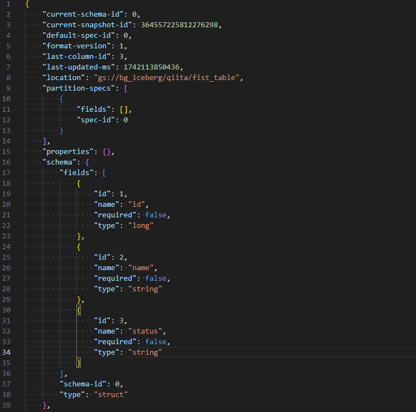The height and width of the screenshot is (412, 416).
Task: Click the highlighted closing brace on line 35
Action: tap(79, 363)
